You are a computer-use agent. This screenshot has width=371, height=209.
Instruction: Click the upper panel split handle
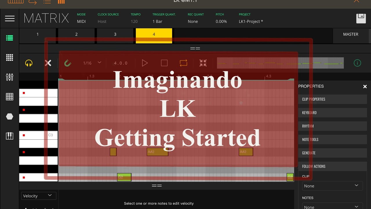click(195, 48)
